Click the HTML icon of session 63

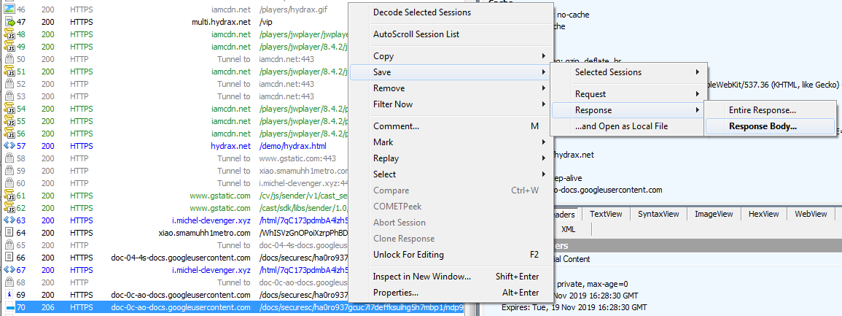point(9,220)
